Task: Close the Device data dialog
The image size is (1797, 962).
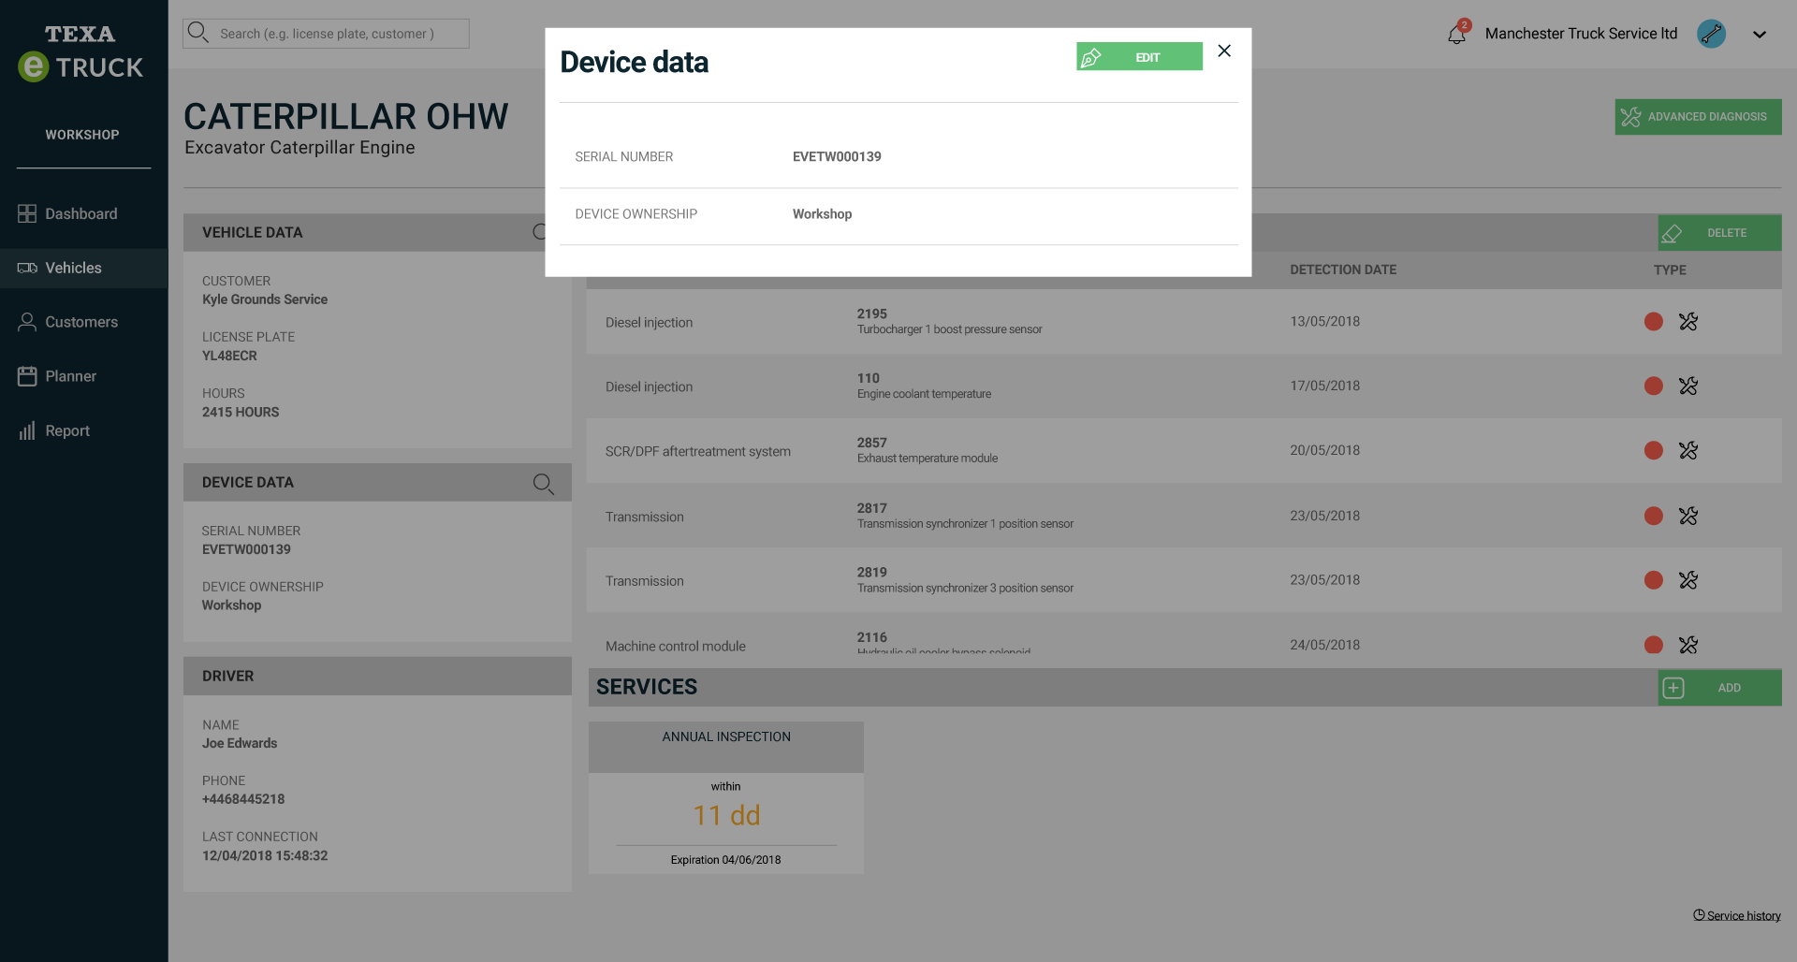Action: click(x=1224, y=51)
